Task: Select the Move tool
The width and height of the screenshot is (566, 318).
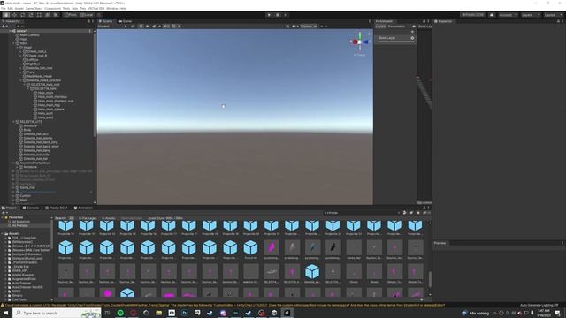Action: tap(14, 15)
